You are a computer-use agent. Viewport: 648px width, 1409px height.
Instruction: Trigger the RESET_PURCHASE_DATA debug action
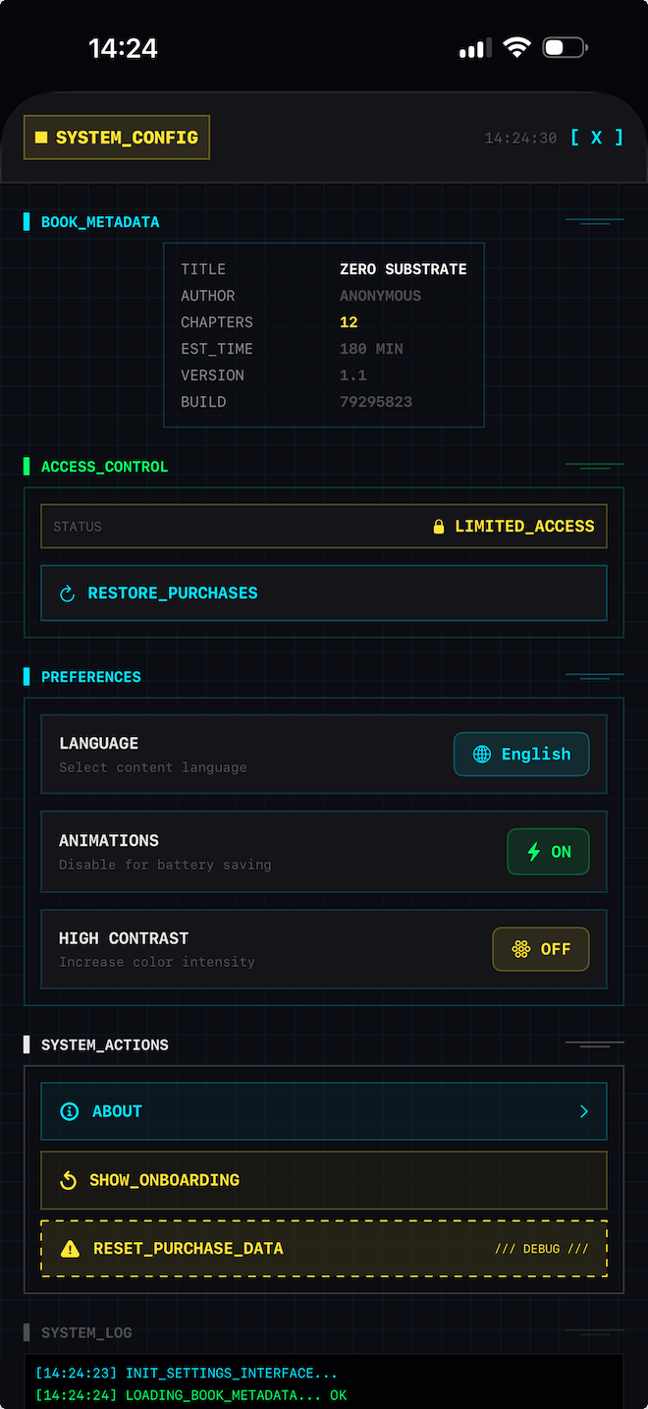(x=324, y=1248)
